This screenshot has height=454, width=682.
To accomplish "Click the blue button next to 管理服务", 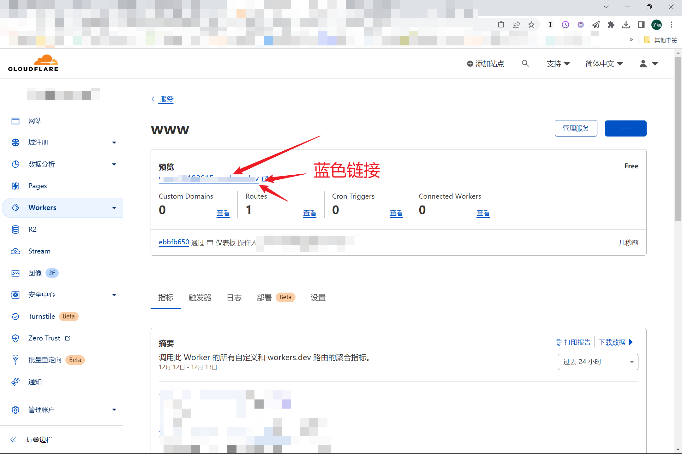I will (626, 128).
